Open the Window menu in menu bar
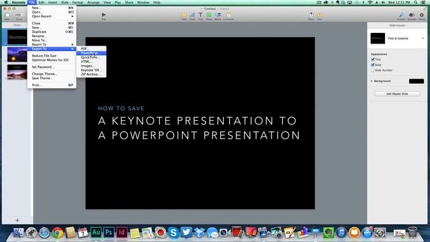Viewport: 430px width, 242px height. tap(143, 3)
